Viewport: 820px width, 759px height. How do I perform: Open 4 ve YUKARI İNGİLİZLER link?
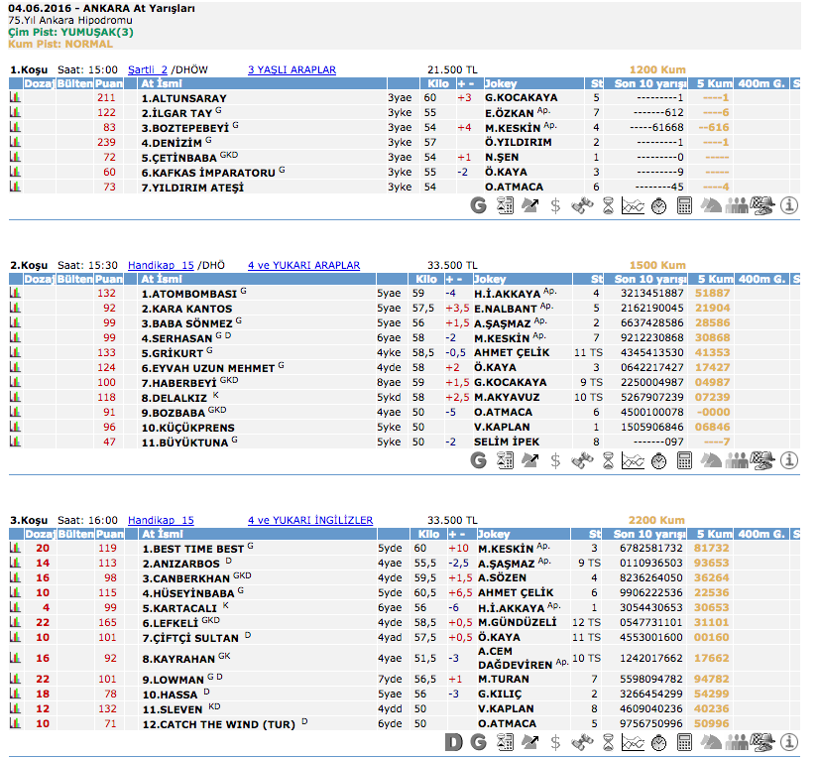(x=310, y=520)
